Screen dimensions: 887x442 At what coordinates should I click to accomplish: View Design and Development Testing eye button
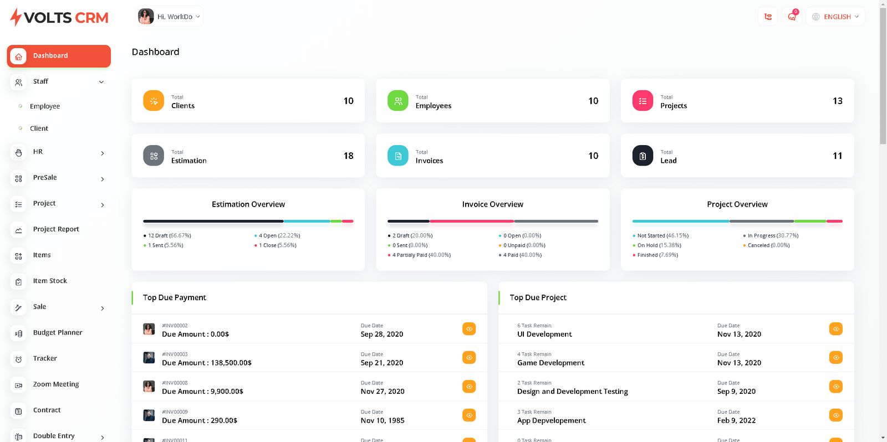[x=836, y=387]
